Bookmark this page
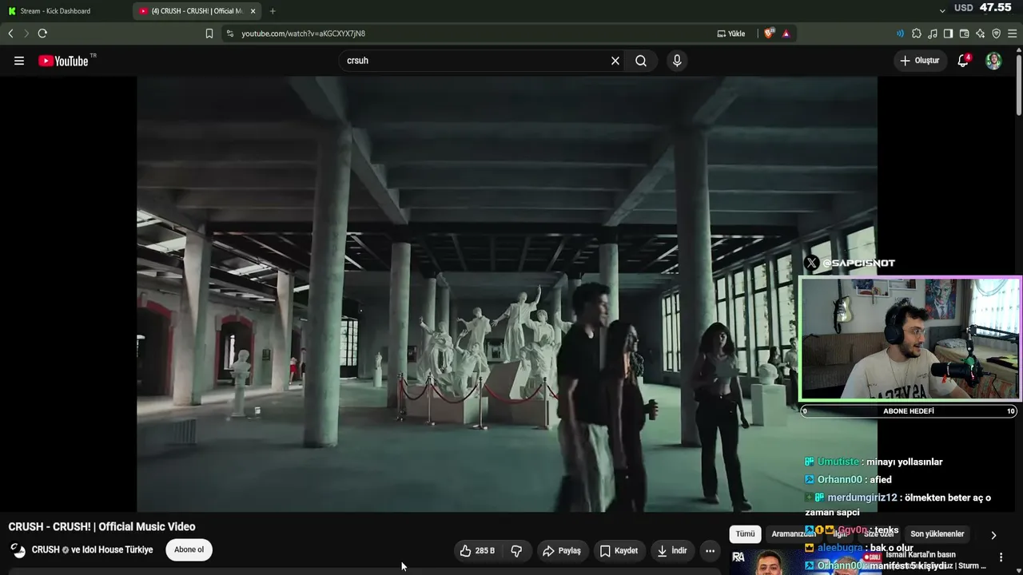1023x575 pixels. 209,34
